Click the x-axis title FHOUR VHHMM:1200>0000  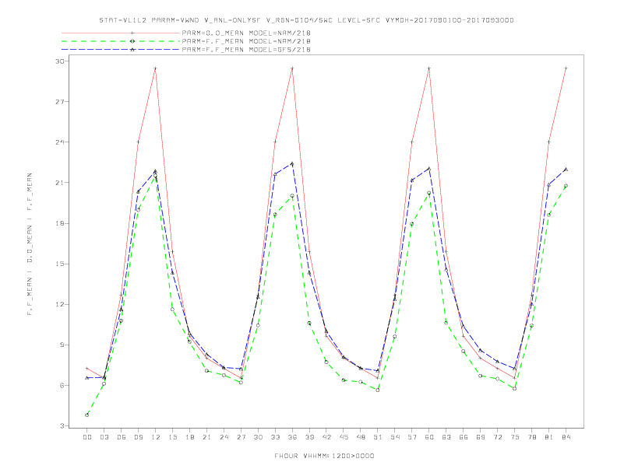pyautogui.click(x=324, y=456)
